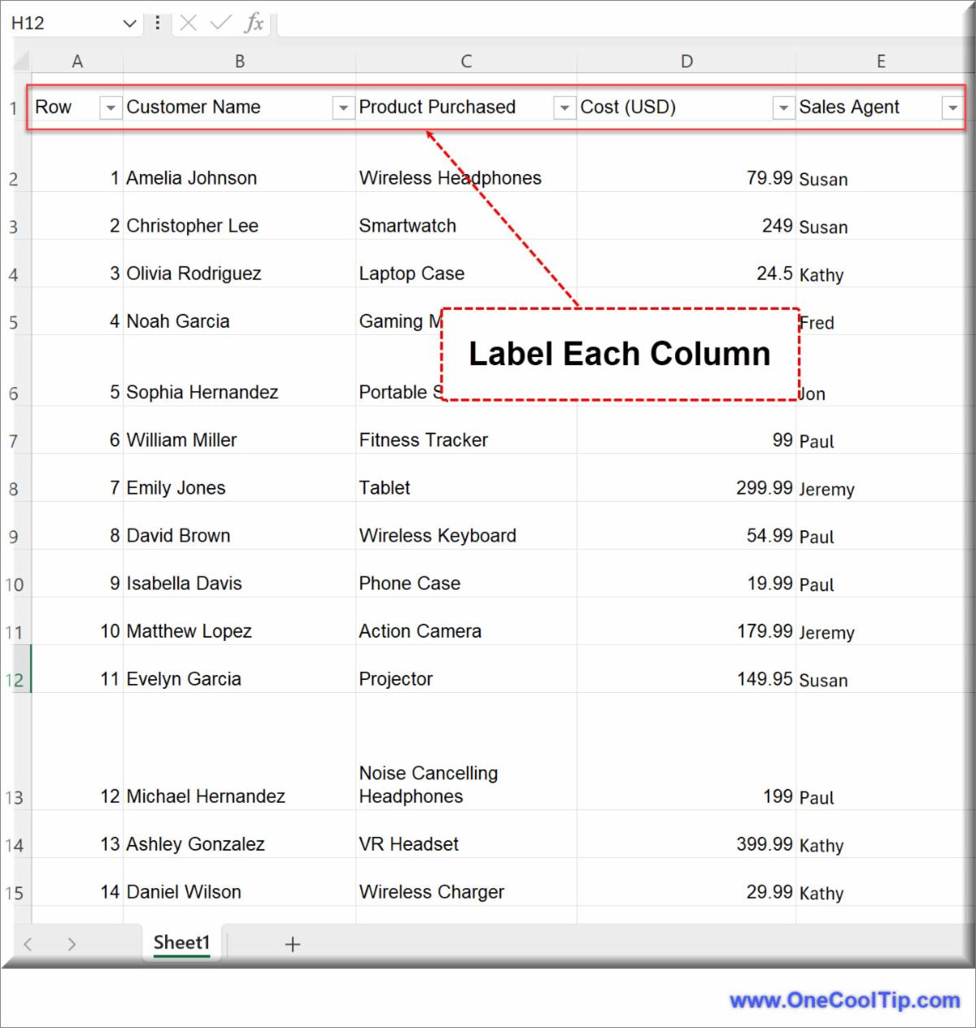The width and height of the screenshot is (976, 1028).
Task: Open the Row column filter dropdown
Action: coord(110,107)
